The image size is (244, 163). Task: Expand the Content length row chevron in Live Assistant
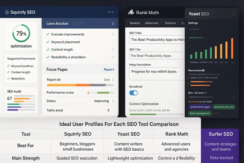(x=113, y=49)
